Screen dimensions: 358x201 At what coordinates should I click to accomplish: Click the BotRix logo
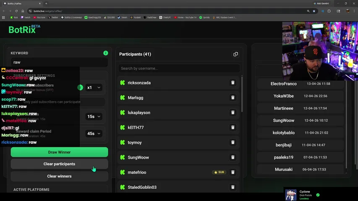point(24,29)
